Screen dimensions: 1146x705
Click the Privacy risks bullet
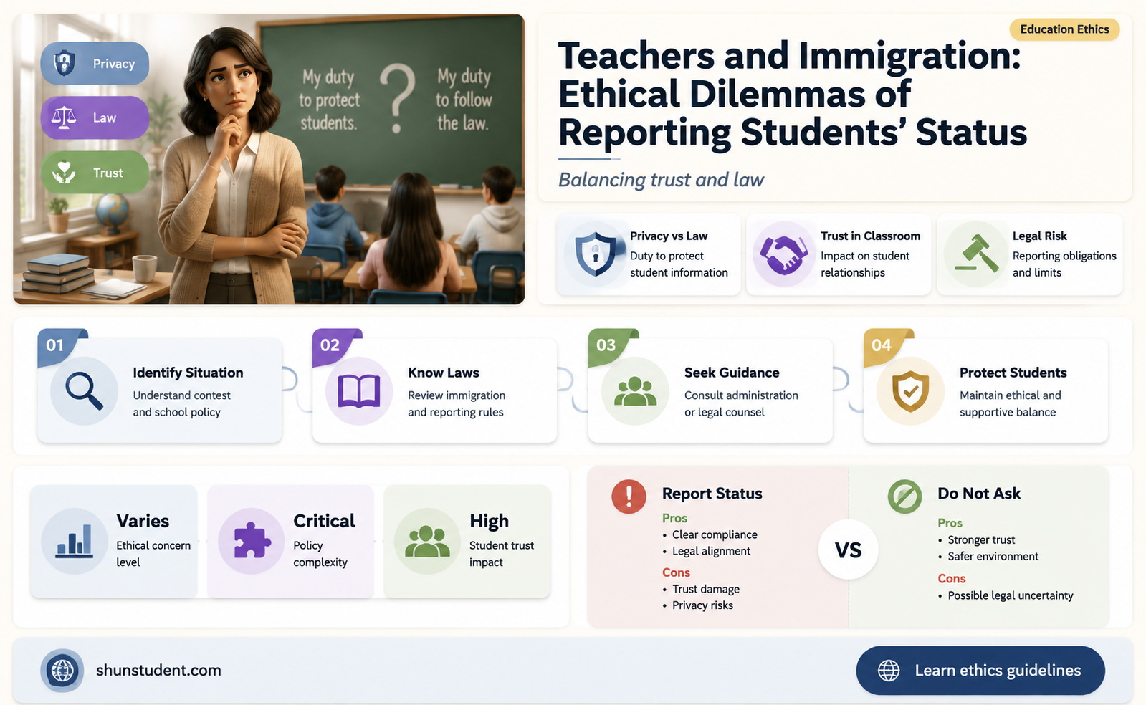(702, 605)
